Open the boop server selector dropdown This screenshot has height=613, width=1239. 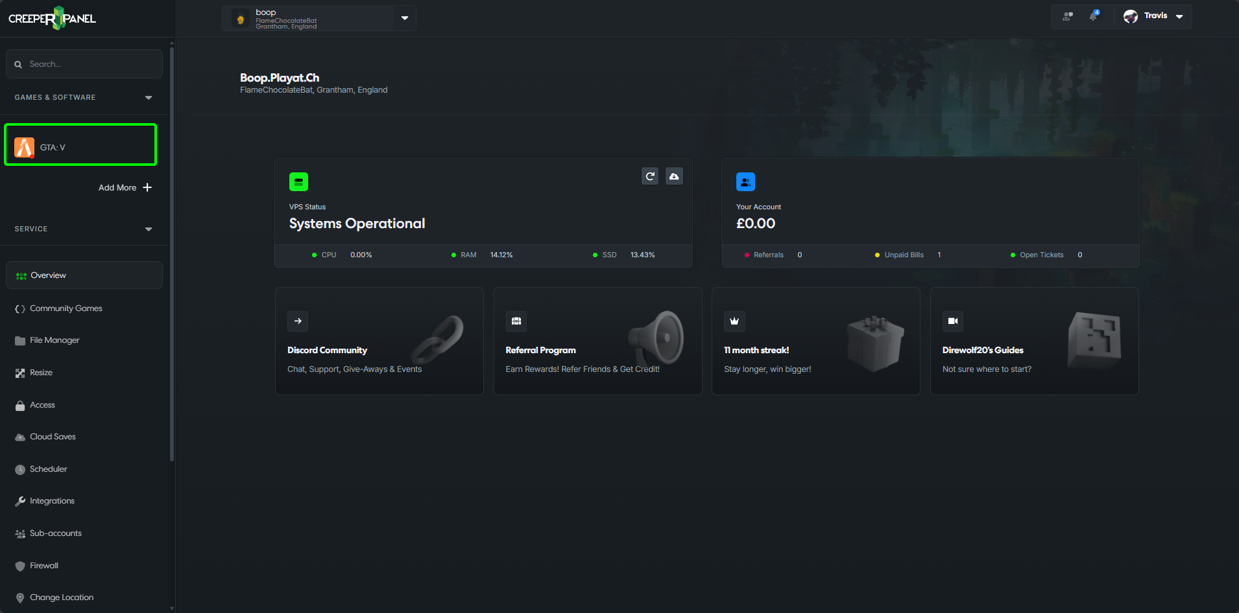(x=404, y=17)
